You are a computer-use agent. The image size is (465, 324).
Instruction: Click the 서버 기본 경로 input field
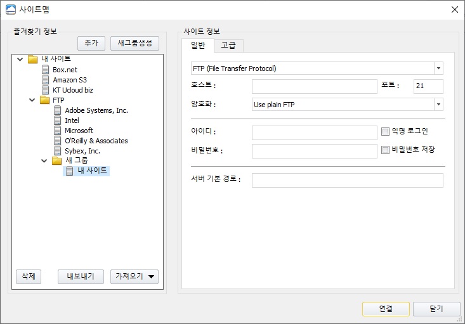click(348, 180)
